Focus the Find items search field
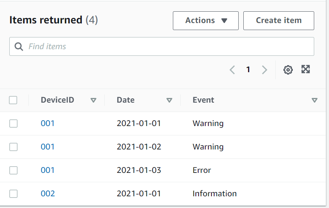 [x=167, y=46]
